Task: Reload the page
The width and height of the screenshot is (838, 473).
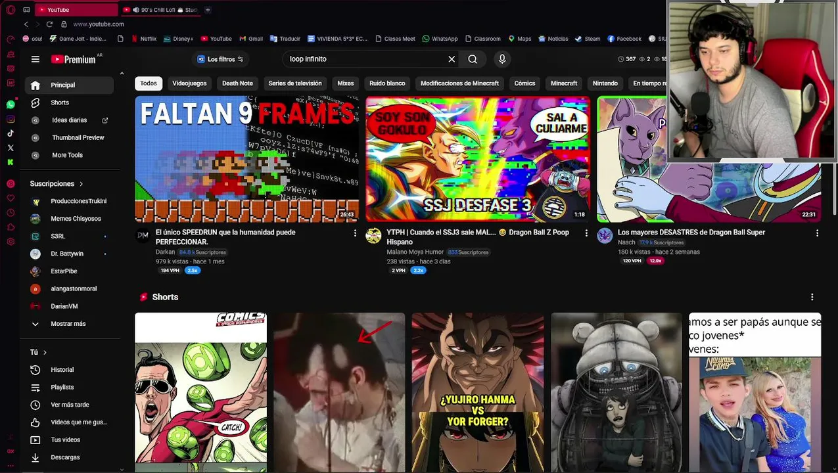Action: click(49, 24)
